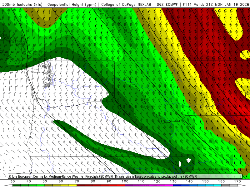Click the '60' value on the color scale
250x187 pixels.
(x=61, y=181)
